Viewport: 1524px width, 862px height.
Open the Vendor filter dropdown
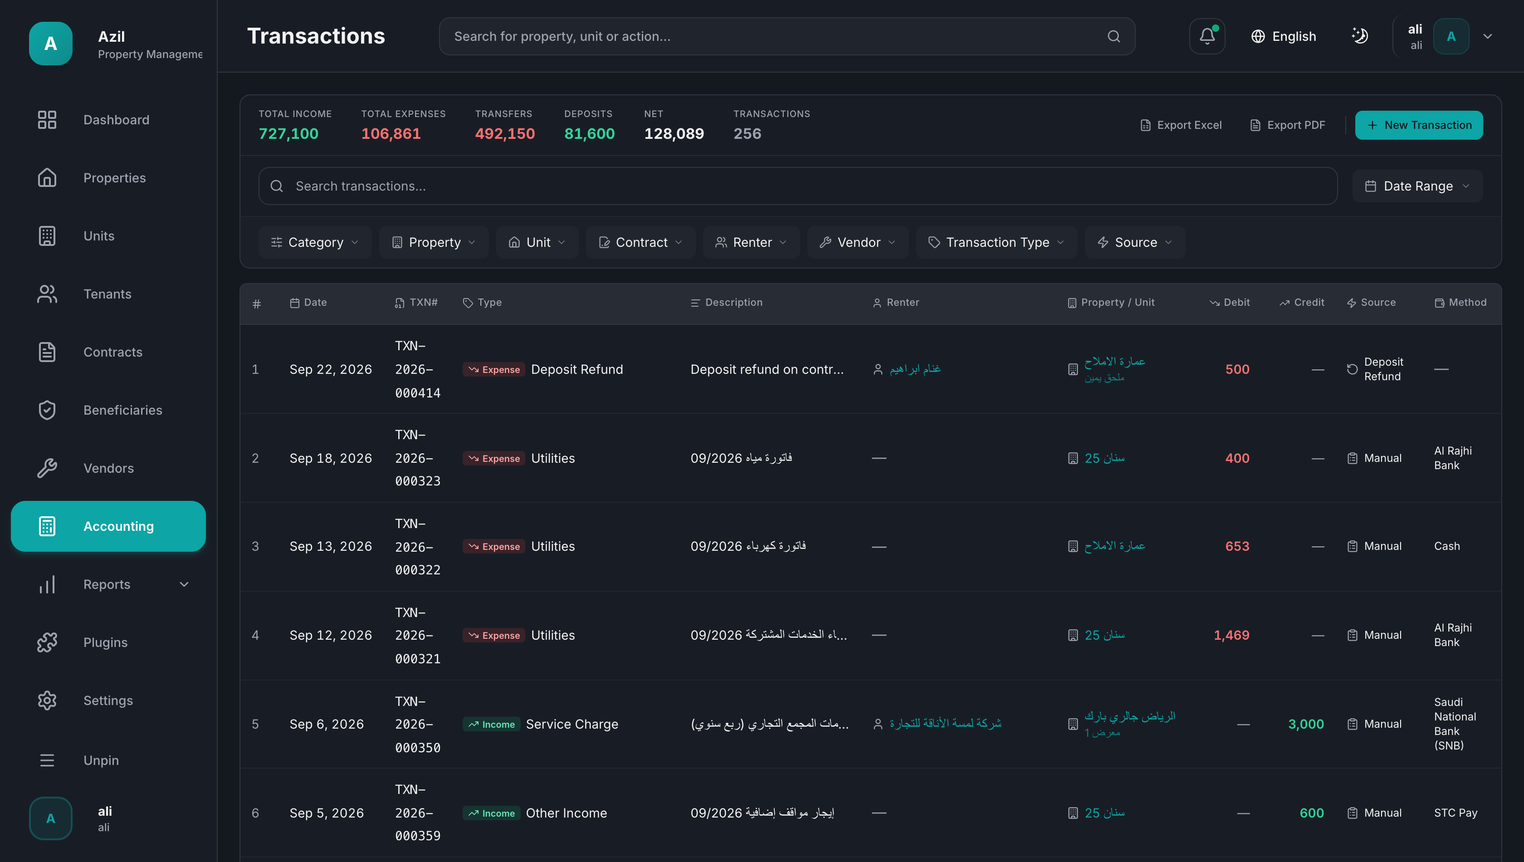pos(858,242)
